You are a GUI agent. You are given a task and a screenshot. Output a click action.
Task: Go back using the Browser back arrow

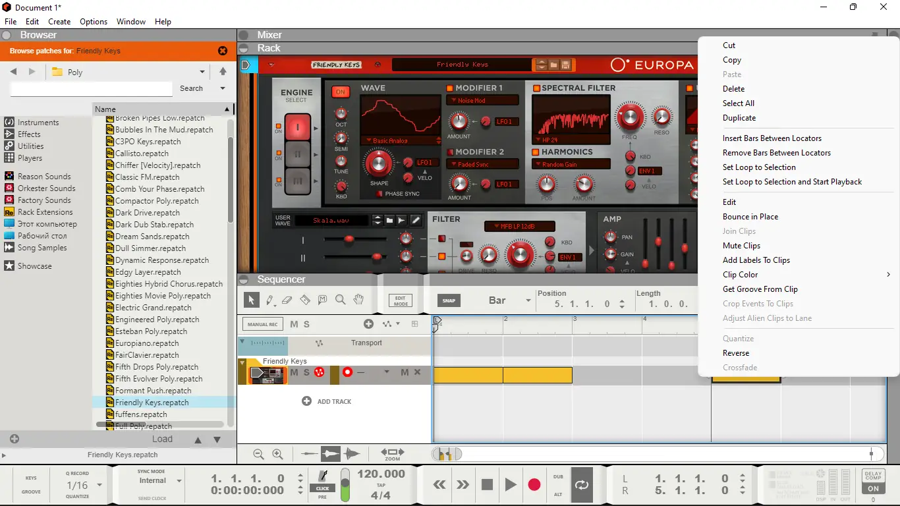[x=13, y=72]
